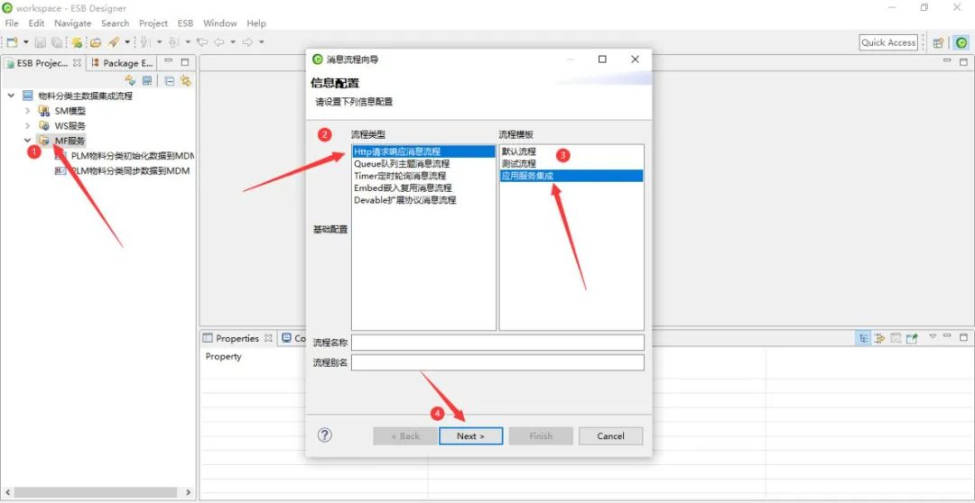Switch to the Package Explorer tab

tap(122, 63)
